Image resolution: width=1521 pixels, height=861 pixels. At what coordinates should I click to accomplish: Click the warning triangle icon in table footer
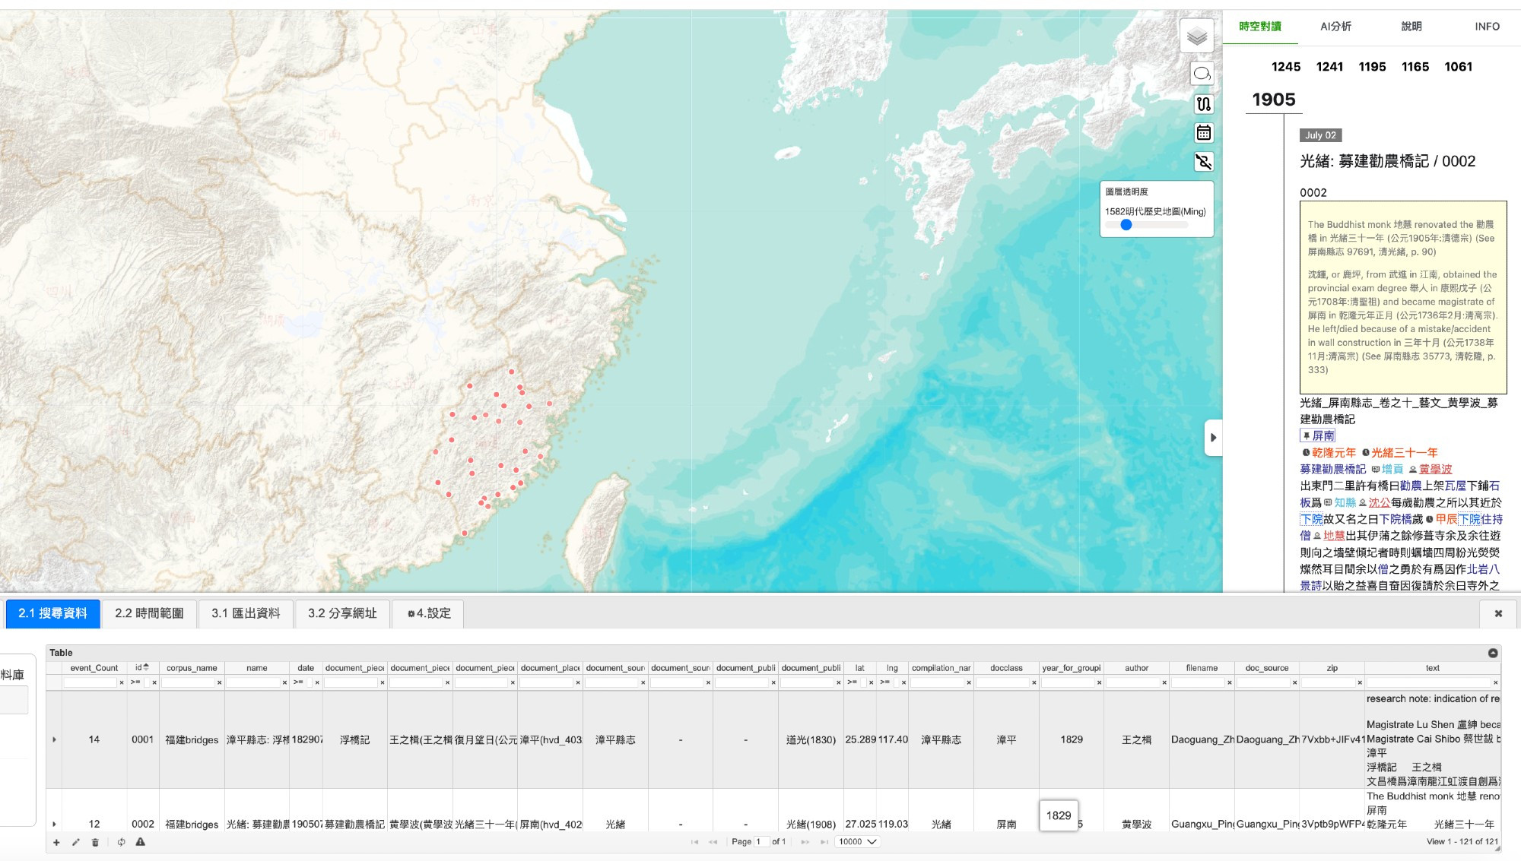point(140,842)
